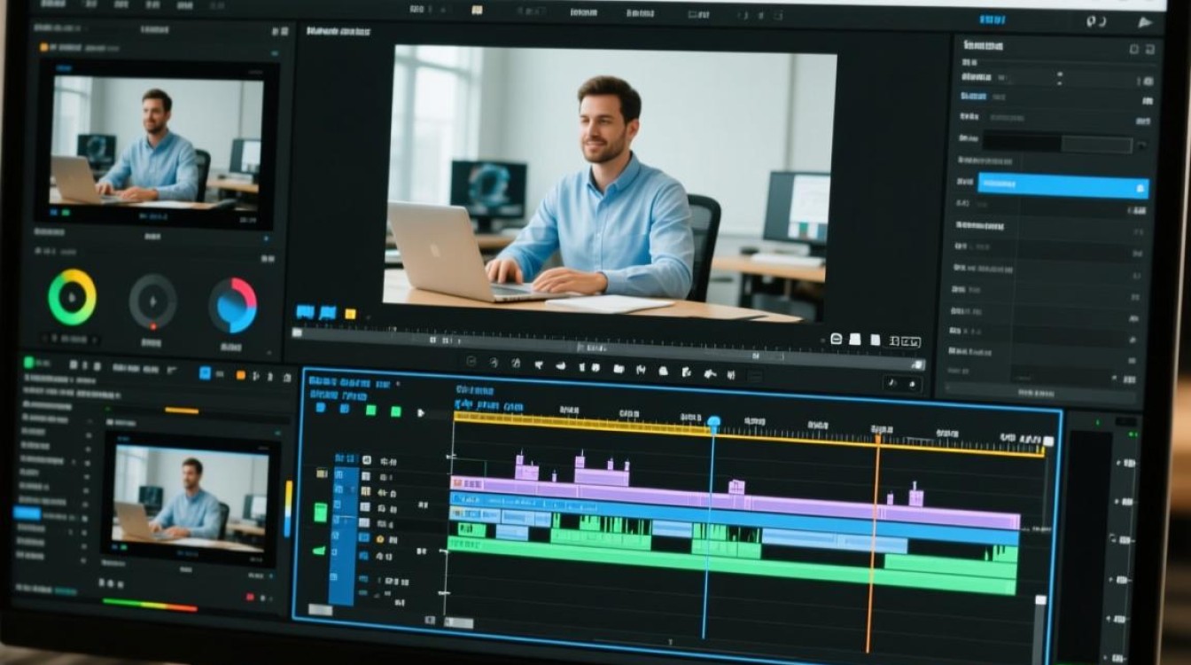Select the long green clip at timeline bottom
Viewport: 1191px width, 665px height.
732,566
